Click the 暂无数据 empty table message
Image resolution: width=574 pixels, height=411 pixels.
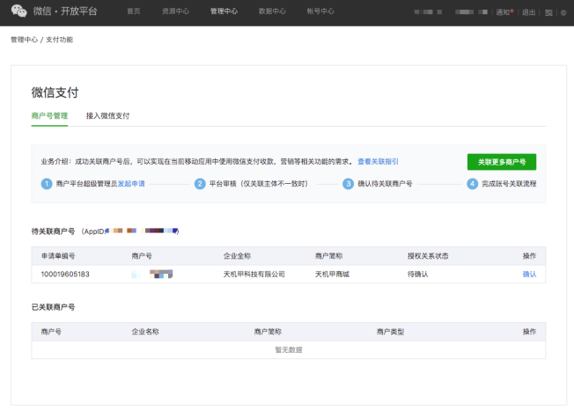[289, 350]
